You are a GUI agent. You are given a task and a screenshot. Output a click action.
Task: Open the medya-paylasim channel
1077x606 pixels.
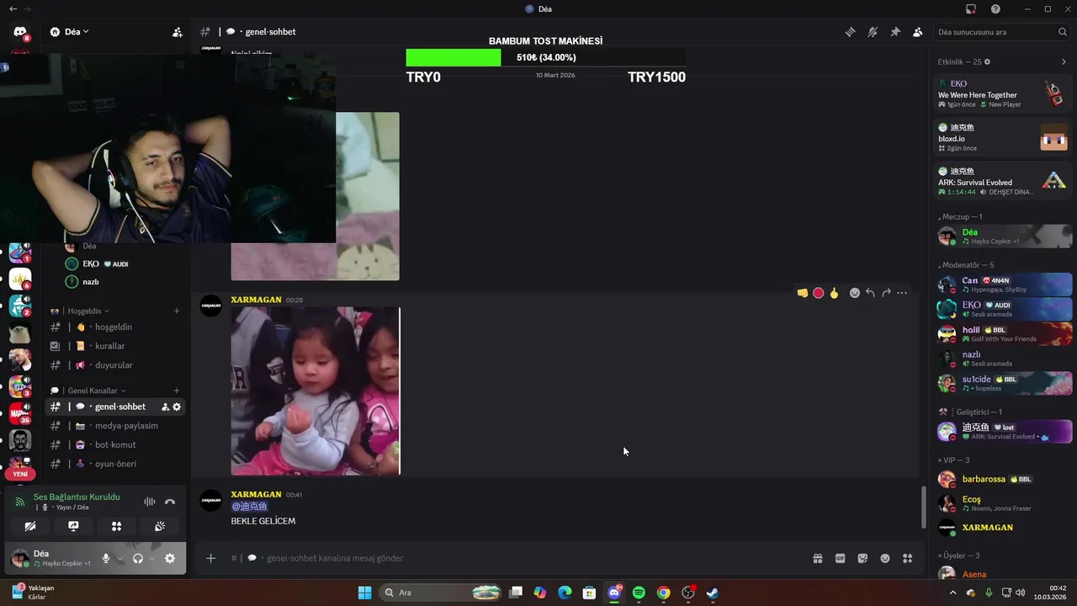click(x=115, y=426)
